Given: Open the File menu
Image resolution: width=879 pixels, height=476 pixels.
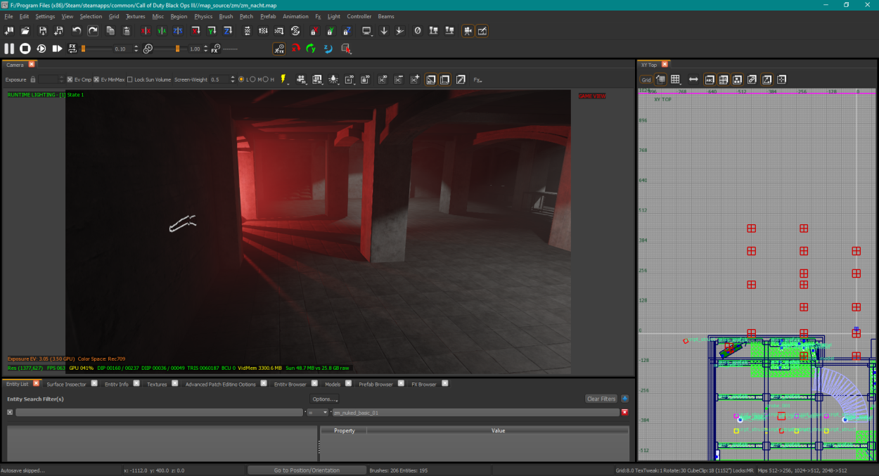Looking at the screenshot, I should (x=8, y=16).
